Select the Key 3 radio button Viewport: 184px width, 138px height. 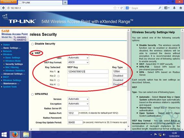[x=58, y=80]
